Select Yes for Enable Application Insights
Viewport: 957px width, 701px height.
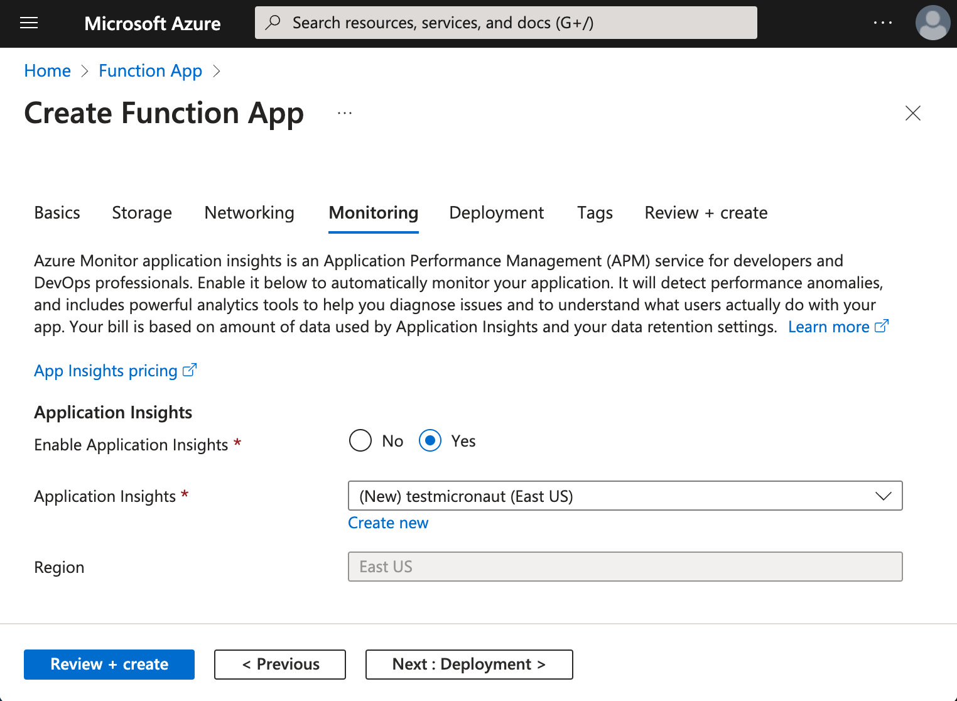(x=430, y=440)
